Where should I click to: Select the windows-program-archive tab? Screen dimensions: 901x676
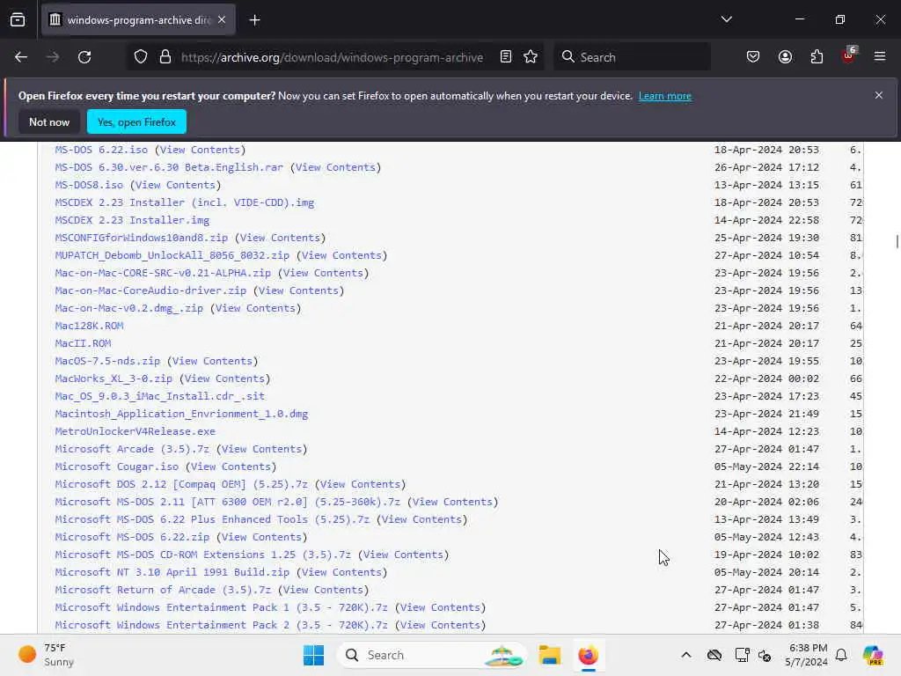pyautogui.click(x=138, y=20)
